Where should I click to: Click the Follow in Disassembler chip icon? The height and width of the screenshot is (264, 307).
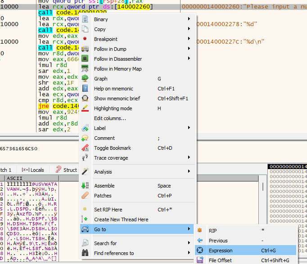[x=85, y=58]
